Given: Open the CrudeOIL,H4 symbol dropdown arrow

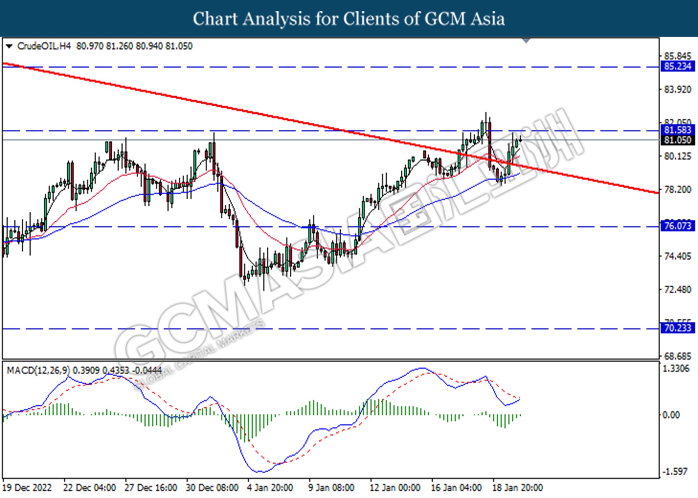Looking at the screenshot, I should (x=9, y=46).
